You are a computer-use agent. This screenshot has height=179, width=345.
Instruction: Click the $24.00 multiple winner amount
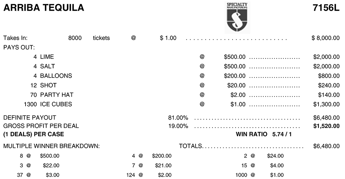(x=275, y=156)
